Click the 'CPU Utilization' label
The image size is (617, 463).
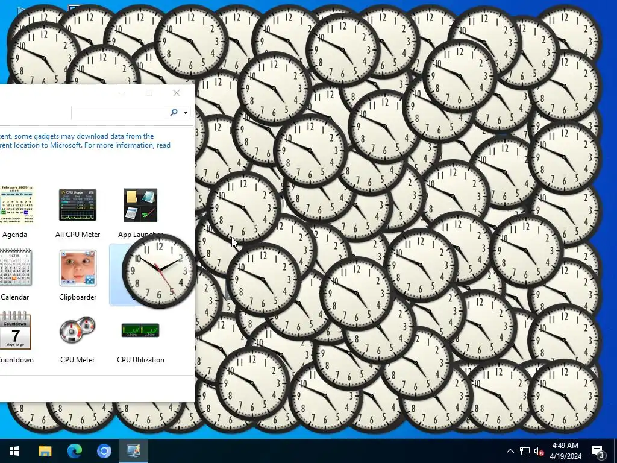[140, 359]
